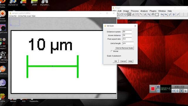
Task: Select the text tool 'A' in ImageJ
Action: coord(145,14)
